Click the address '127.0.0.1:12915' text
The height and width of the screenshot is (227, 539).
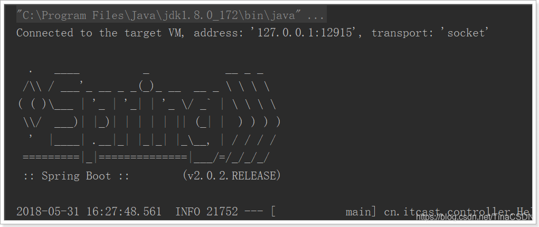[306, 33]
